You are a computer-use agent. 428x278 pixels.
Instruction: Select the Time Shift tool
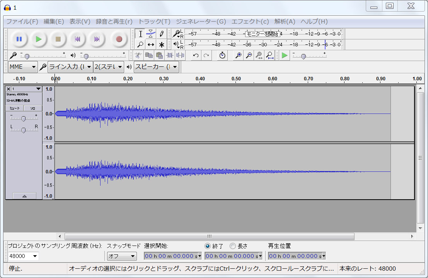(151, 44)
